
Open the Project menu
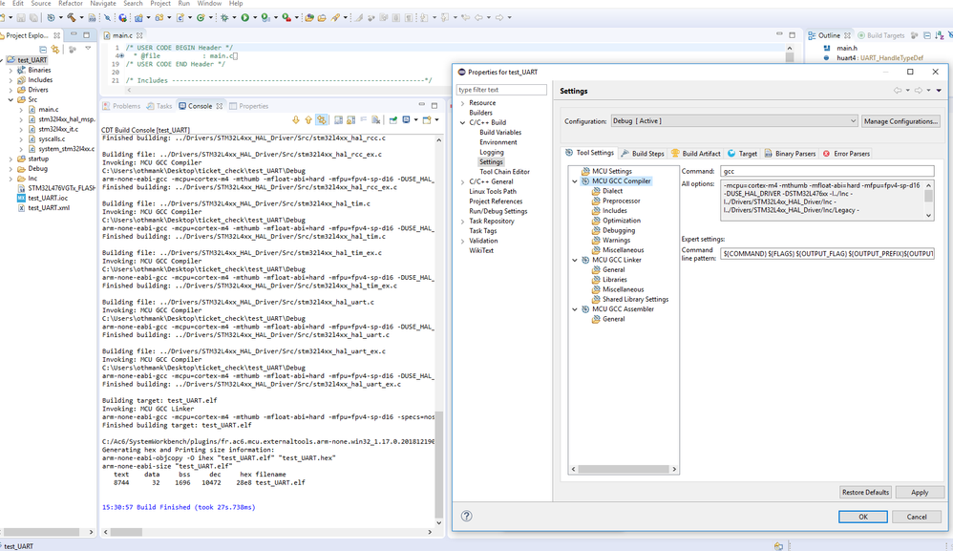(160, 4)
